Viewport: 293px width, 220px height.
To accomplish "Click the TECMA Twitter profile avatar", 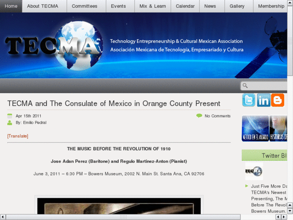I will click(254, 171).
